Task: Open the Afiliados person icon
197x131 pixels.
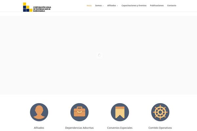Action: click(39, 112)
